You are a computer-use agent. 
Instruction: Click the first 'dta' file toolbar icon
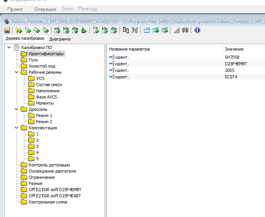[75, 30]
